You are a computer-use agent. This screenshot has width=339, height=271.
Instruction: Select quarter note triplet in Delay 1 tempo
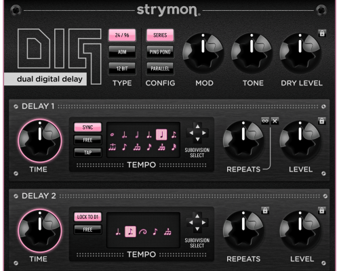tap(112, 147)
